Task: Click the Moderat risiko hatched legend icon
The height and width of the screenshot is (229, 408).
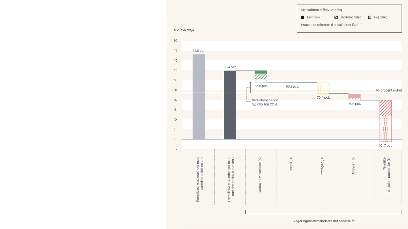Action: point(336,17)
